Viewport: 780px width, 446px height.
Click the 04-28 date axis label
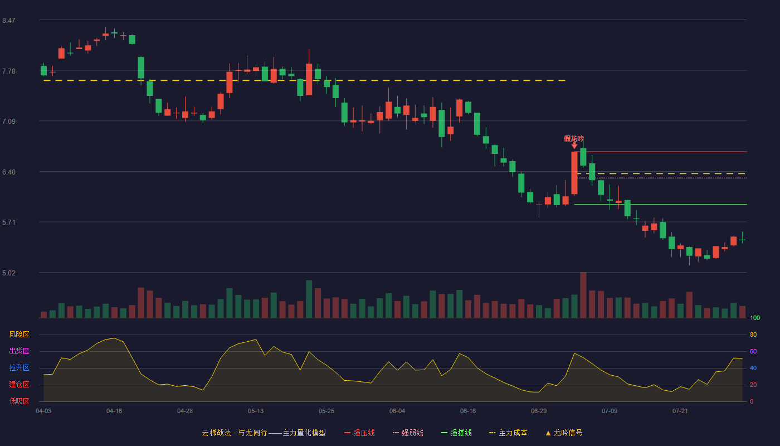[185, 411]
